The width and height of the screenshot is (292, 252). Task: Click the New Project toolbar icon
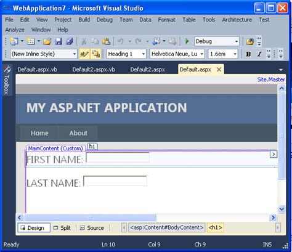tap(14, 42)
